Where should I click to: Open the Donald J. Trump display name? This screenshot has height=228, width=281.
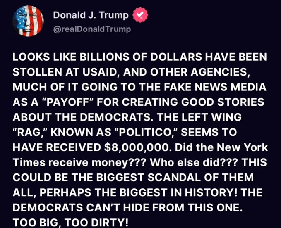(x=91, y=15)
